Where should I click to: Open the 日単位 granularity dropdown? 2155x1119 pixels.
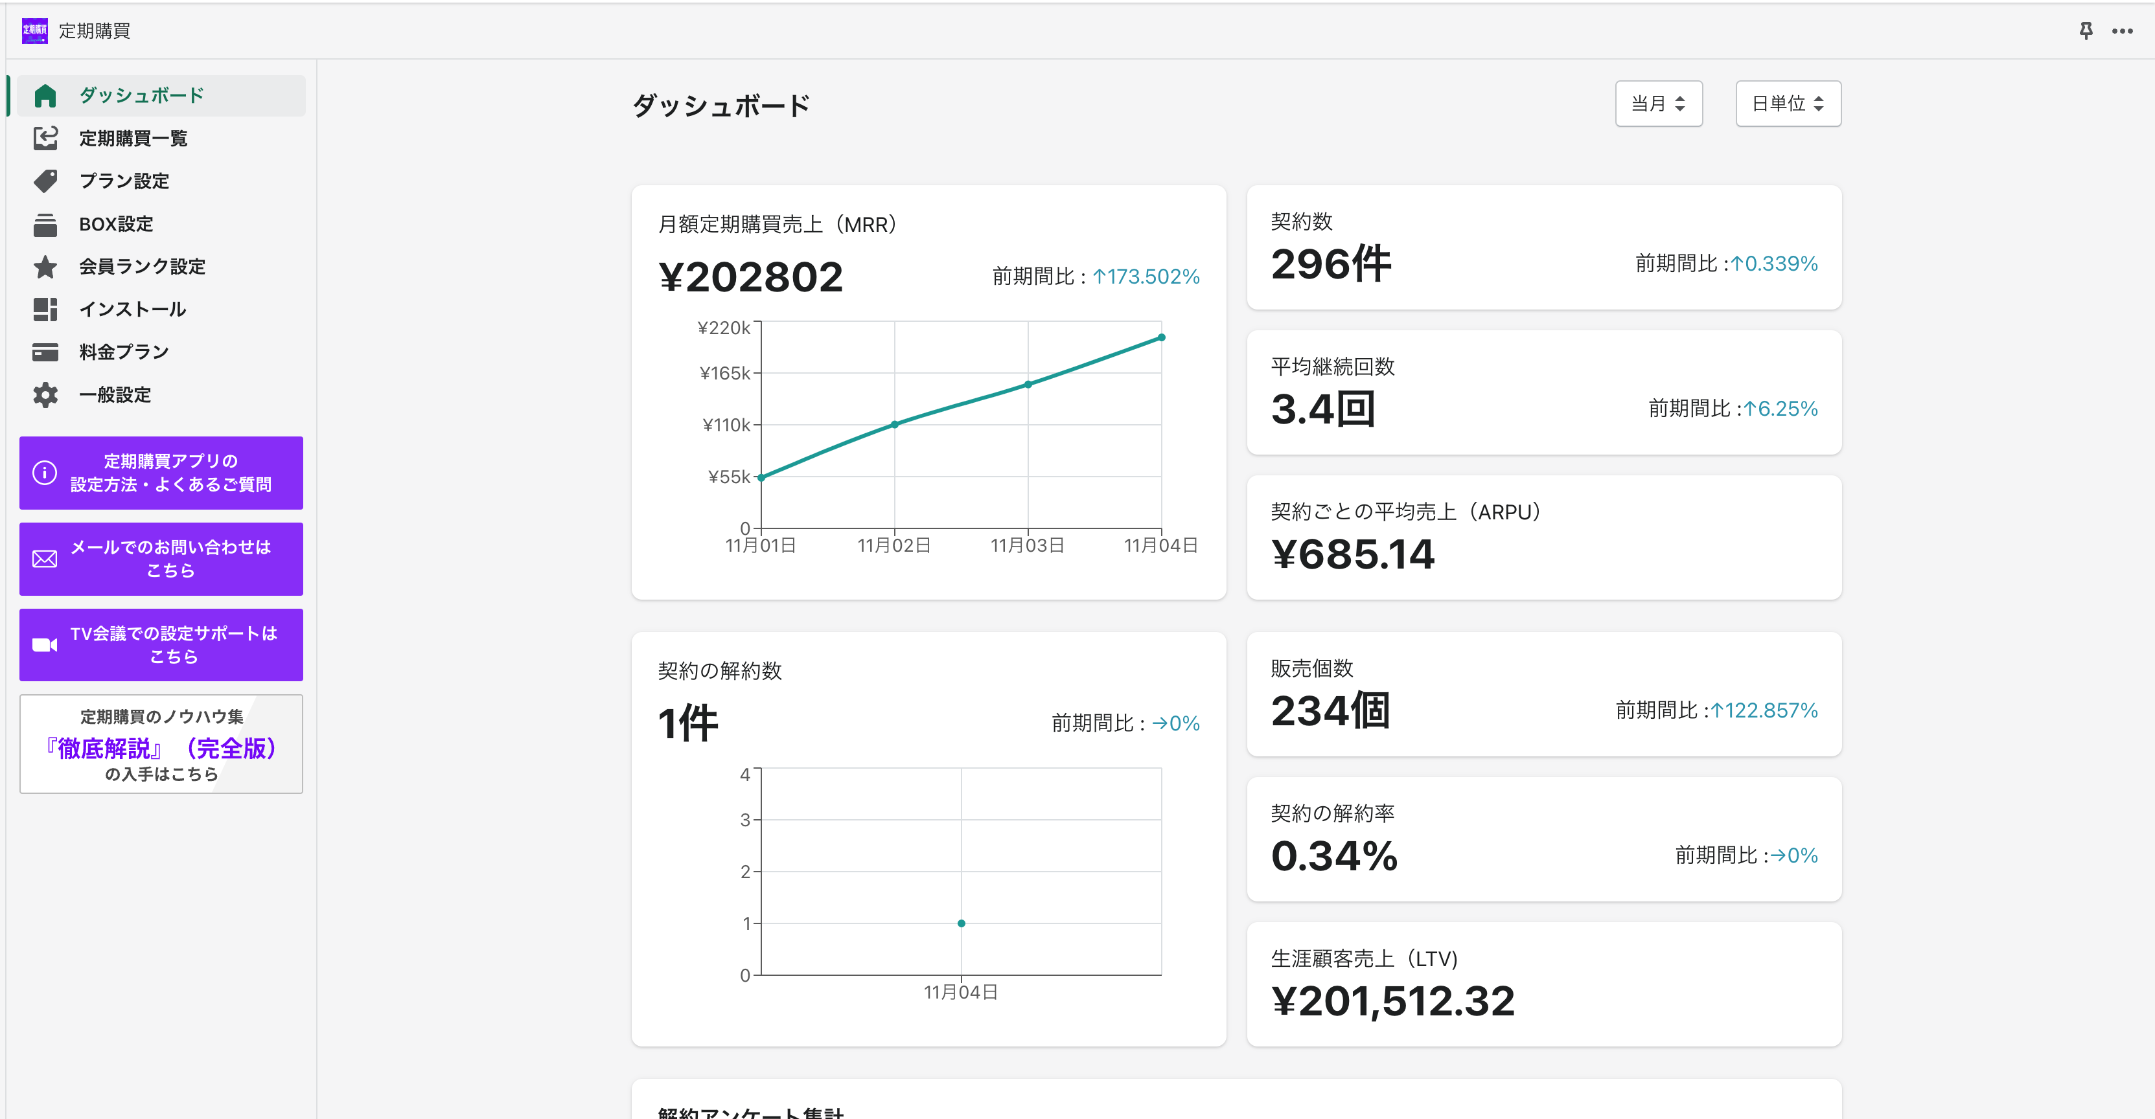click(x=1788, y=104)
